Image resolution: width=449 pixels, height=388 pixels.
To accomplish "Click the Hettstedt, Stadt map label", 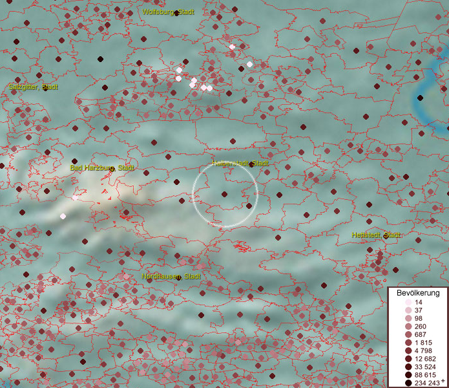I will tap(376, 235).
